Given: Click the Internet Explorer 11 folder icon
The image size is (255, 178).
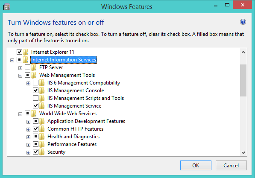Looking at the screenshot, I should pos(26,52).
